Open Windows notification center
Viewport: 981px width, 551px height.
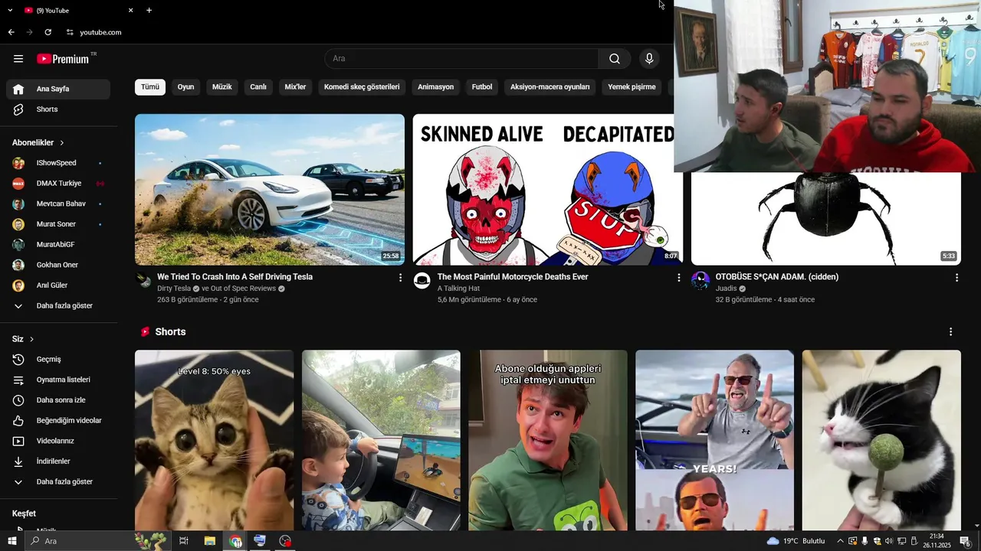[965, 541]
